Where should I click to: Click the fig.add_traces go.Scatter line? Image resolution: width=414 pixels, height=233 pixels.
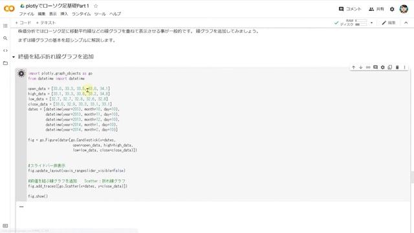[x=78, y=186]
